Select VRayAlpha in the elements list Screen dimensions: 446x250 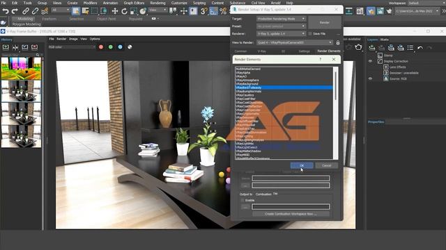[243, 73]
